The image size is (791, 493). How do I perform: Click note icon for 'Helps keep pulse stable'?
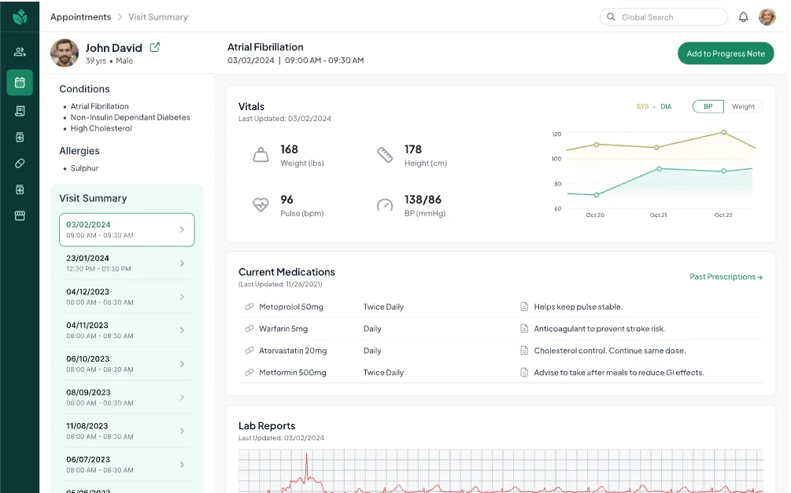click(x=524, y=307)
